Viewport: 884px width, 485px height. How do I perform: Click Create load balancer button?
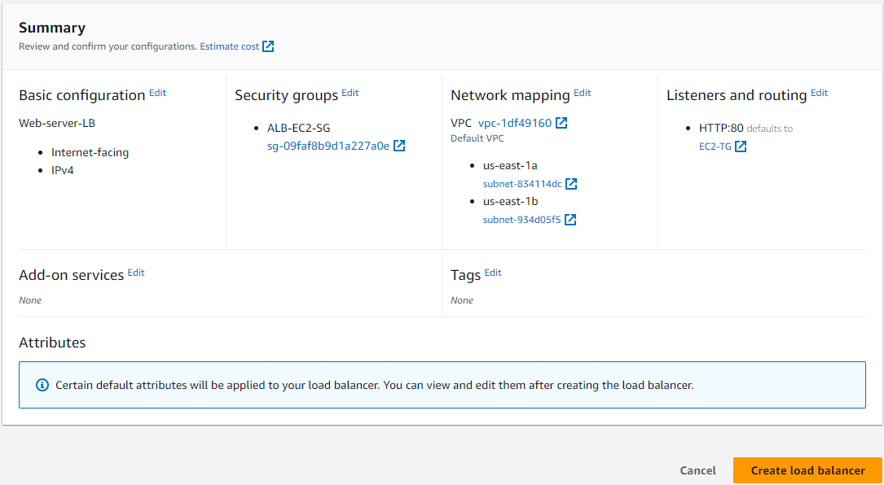tap(807, 470)
